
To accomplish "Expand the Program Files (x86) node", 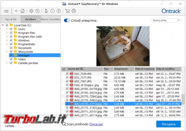I will 7,37.
